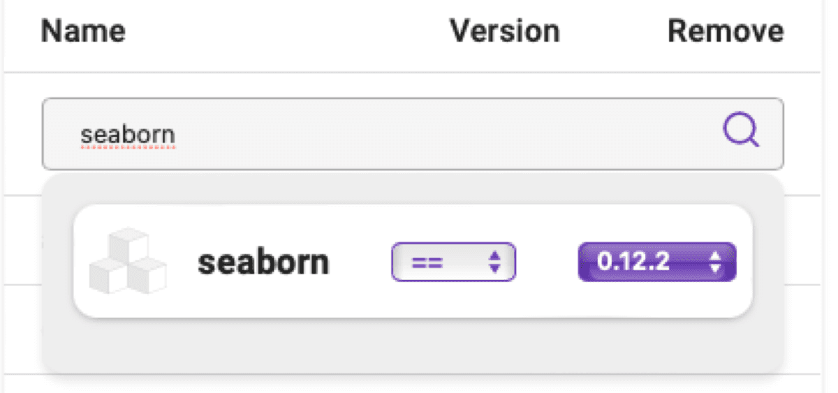Click the purple magnifying glass search icon

[x=740, y=131]
